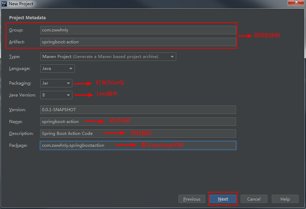This screenshot has width=306, height=209.
Task: Click the Description field Spring Boot Action Code
Action: (138, 134)
